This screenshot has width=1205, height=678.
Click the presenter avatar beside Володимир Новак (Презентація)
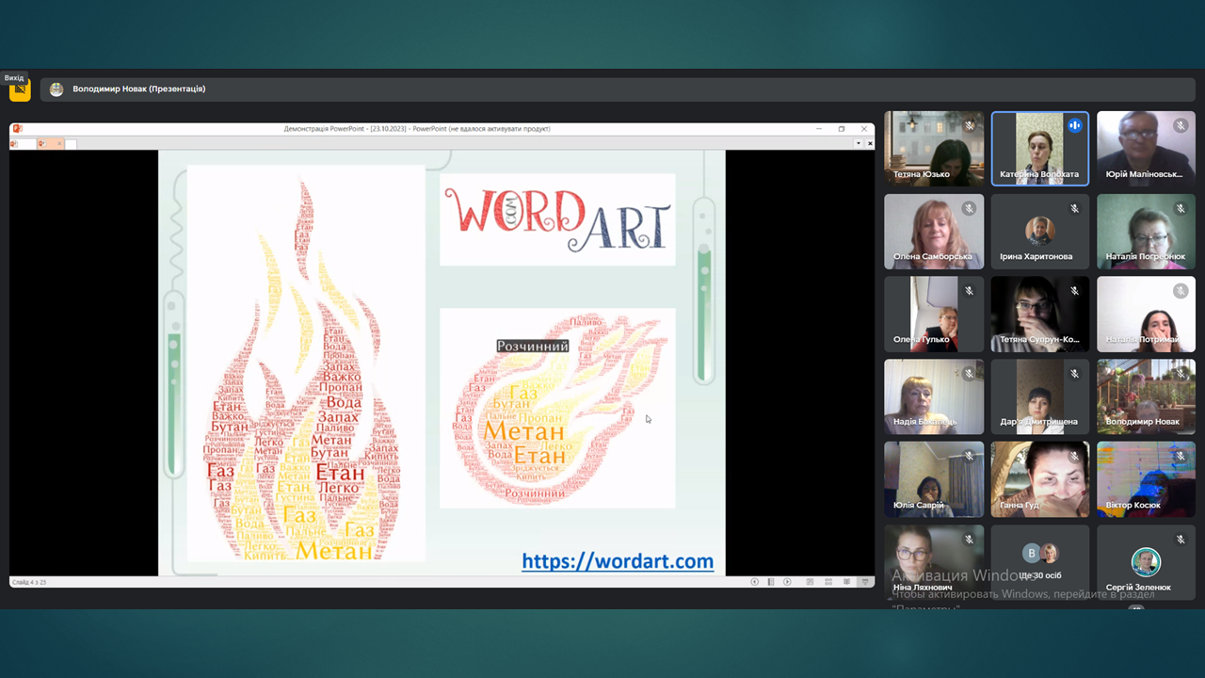click(x=56, y=89)
